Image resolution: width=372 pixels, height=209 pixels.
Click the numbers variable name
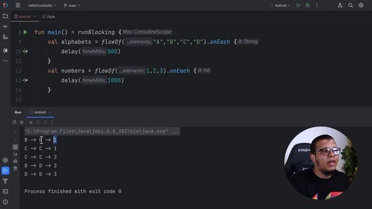(73, 71)
